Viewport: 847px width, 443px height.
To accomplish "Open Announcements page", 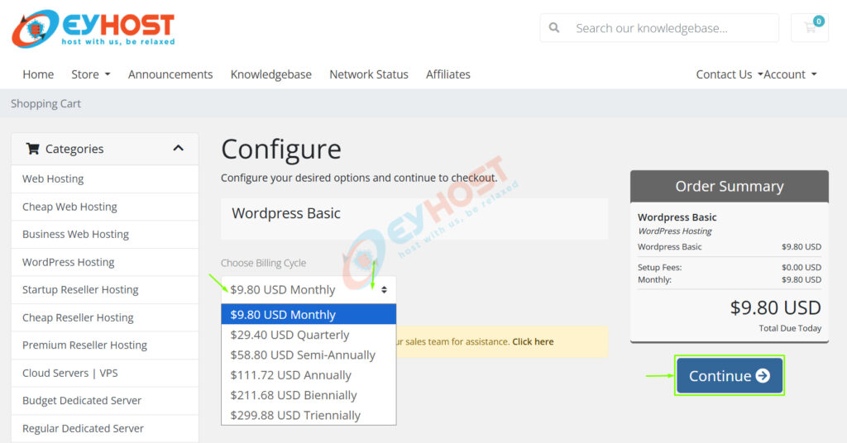I will coord(170,74).
